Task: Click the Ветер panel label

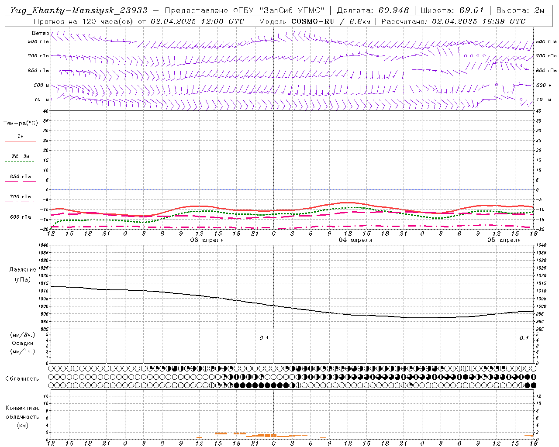Action: (x=40, y=33)
